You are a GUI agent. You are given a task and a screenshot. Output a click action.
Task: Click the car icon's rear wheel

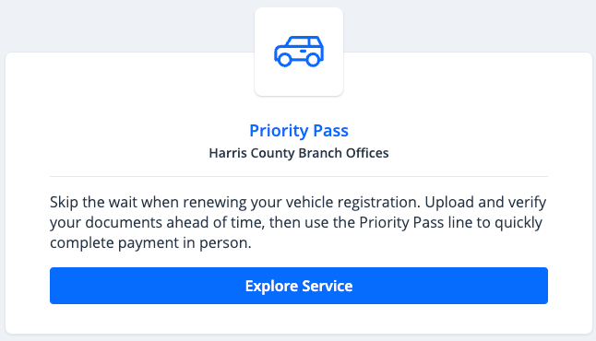coord(313,60)
